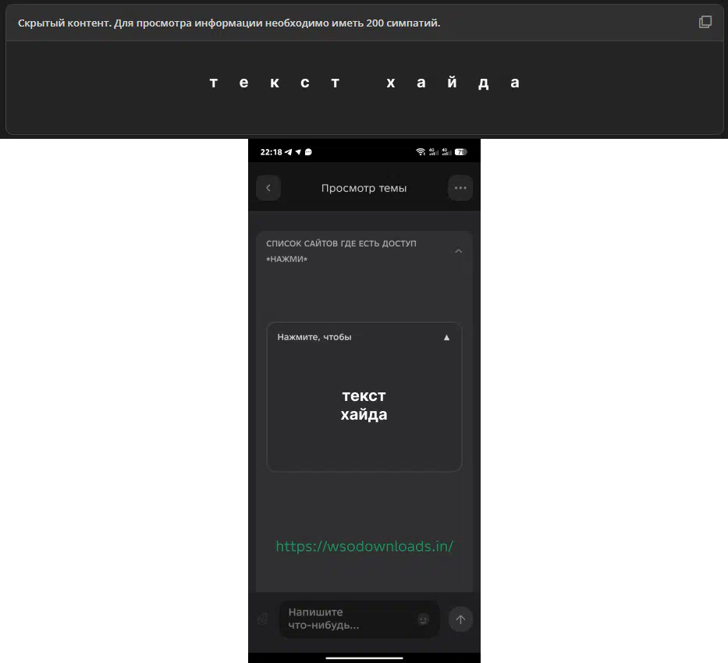Click 'Скрытый контент' header text

coord(229,23)
